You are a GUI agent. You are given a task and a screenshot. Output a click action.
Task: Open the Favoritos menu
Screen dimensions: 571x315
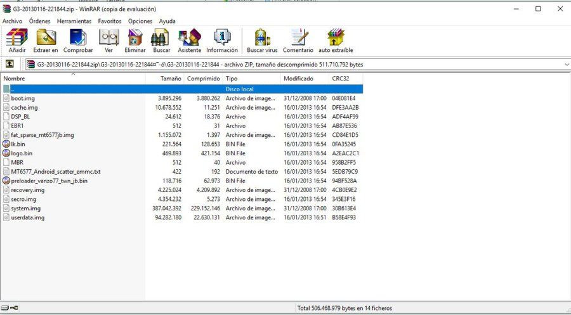[x=110, y=21]
